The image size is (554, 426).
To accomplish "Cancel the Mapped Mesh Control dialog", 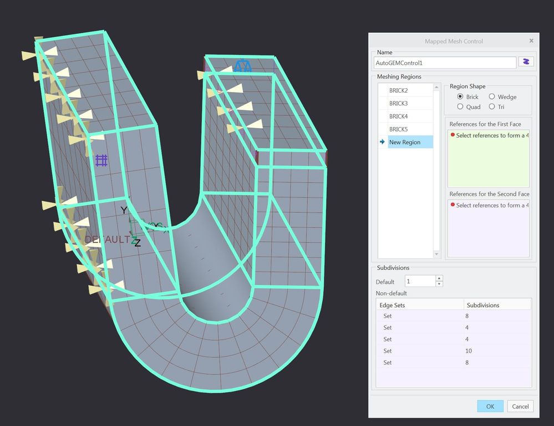I will pos(520,406).
